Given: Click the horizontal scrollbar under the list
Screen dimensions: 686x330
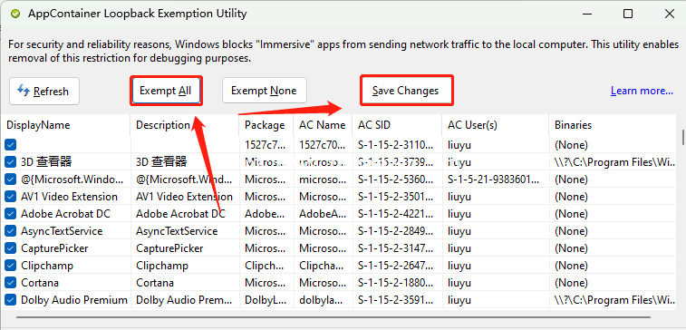Looking at the screenshot, I should pyautogui.click(x=333, y=317).
